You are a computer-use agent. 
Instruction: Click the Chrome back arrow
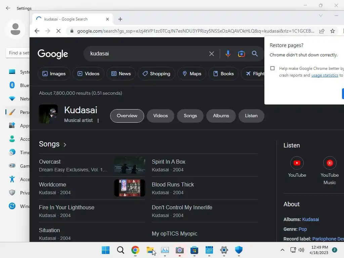click(x=37, y=31)
